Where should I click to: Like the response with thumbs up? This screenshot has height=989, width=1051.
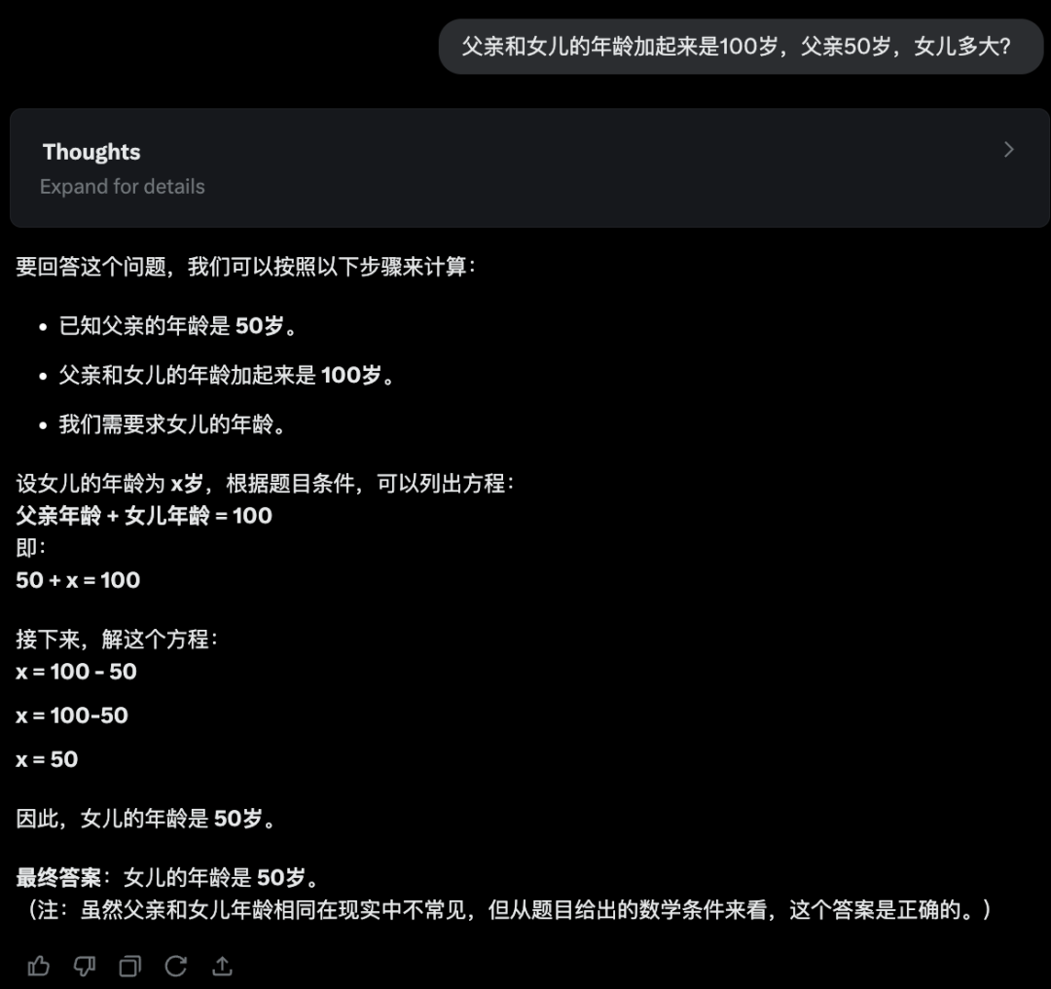point(38,966)
